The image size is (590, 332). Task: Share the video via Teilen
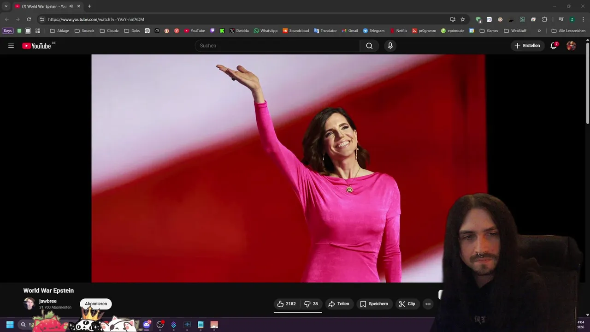pyautogui.click(x=338, y=304)
